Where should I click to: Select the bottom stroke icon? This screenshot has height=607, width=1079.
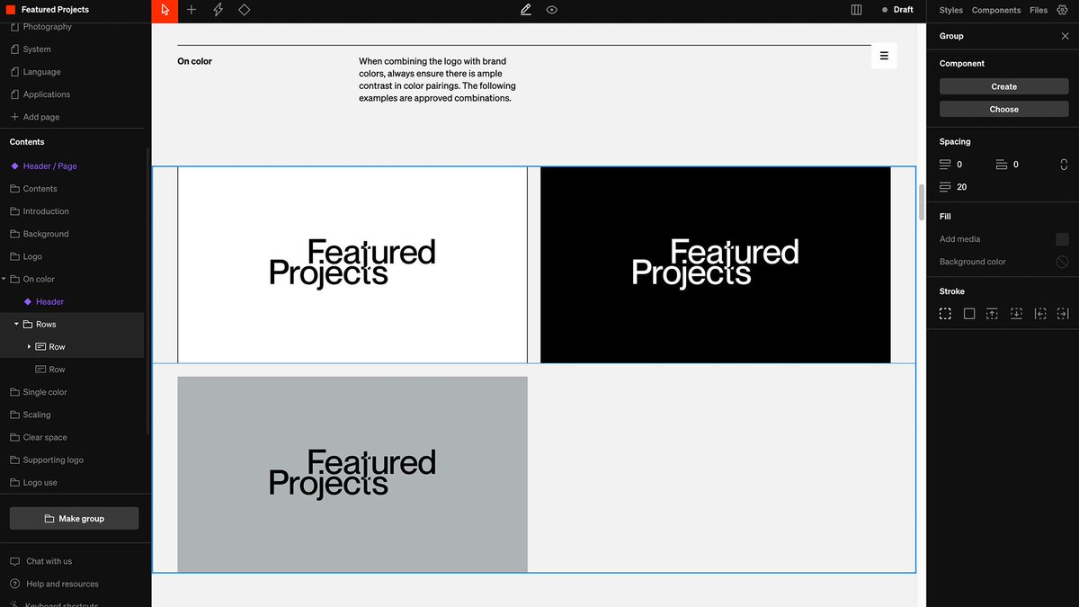coord(1016,314)
